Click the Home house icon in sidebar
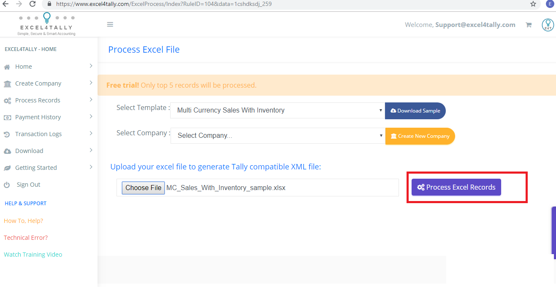 pyautogui.click(x=7, y=67)
